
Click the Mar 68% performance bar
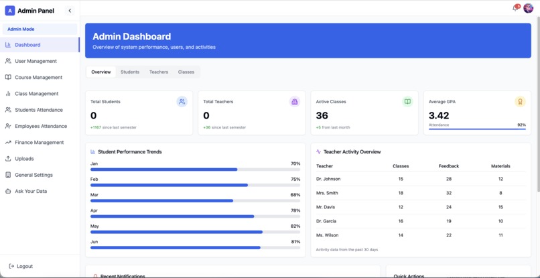[195, 200]
